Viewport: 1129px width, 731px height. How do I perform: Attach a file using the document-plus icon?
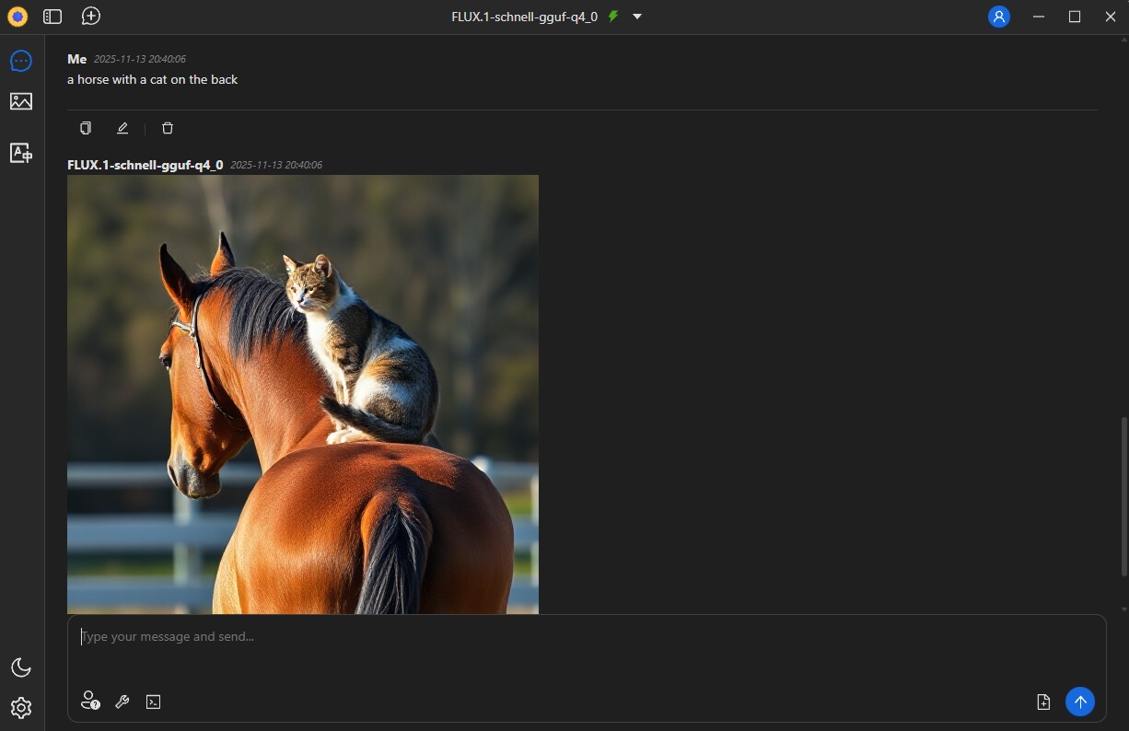point(1043,702)
